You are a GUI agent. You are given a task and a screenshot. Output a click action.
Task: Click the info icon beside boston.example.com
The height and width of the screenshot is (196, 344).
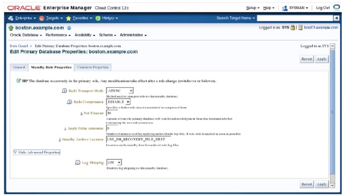click(x=69, y=28)
